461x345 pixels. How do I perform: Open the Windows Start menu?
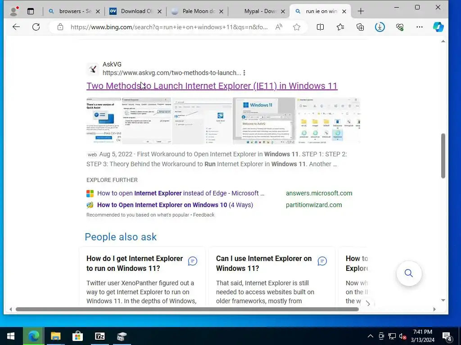[x=11, y=336]
